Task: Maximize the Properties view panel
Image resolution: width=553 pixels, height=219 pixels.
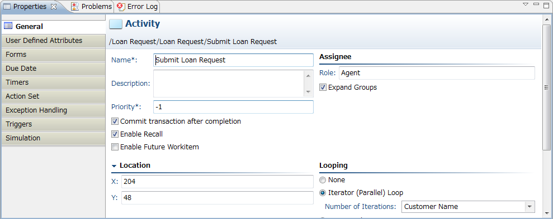Action: point(546,5)
